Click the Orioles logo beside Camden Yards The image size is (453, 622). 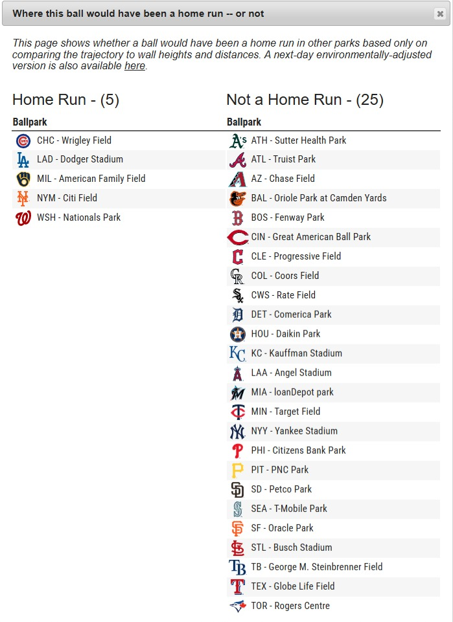238,199
